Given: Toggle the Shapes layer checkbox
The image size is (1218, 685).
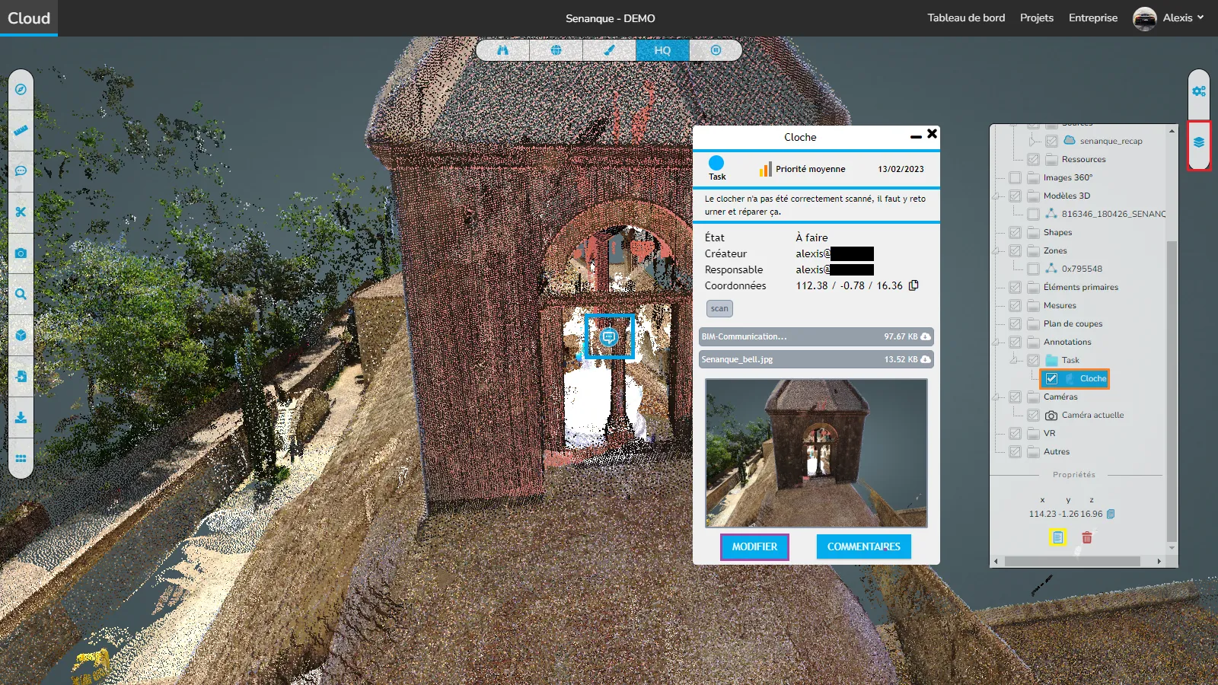Looking at the screenshot, I should pos(1015,232).
